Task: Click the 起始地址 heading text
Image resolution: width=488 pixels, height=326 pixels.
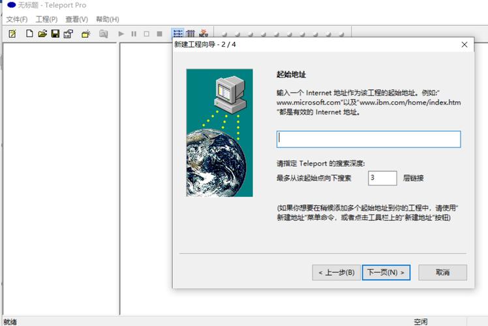Action: (x=291, y=74)
